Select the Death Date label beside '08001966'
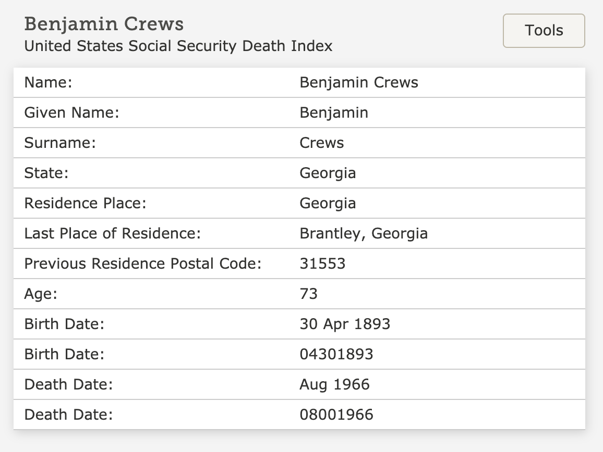The image size is (603, 452). [68, 415]
